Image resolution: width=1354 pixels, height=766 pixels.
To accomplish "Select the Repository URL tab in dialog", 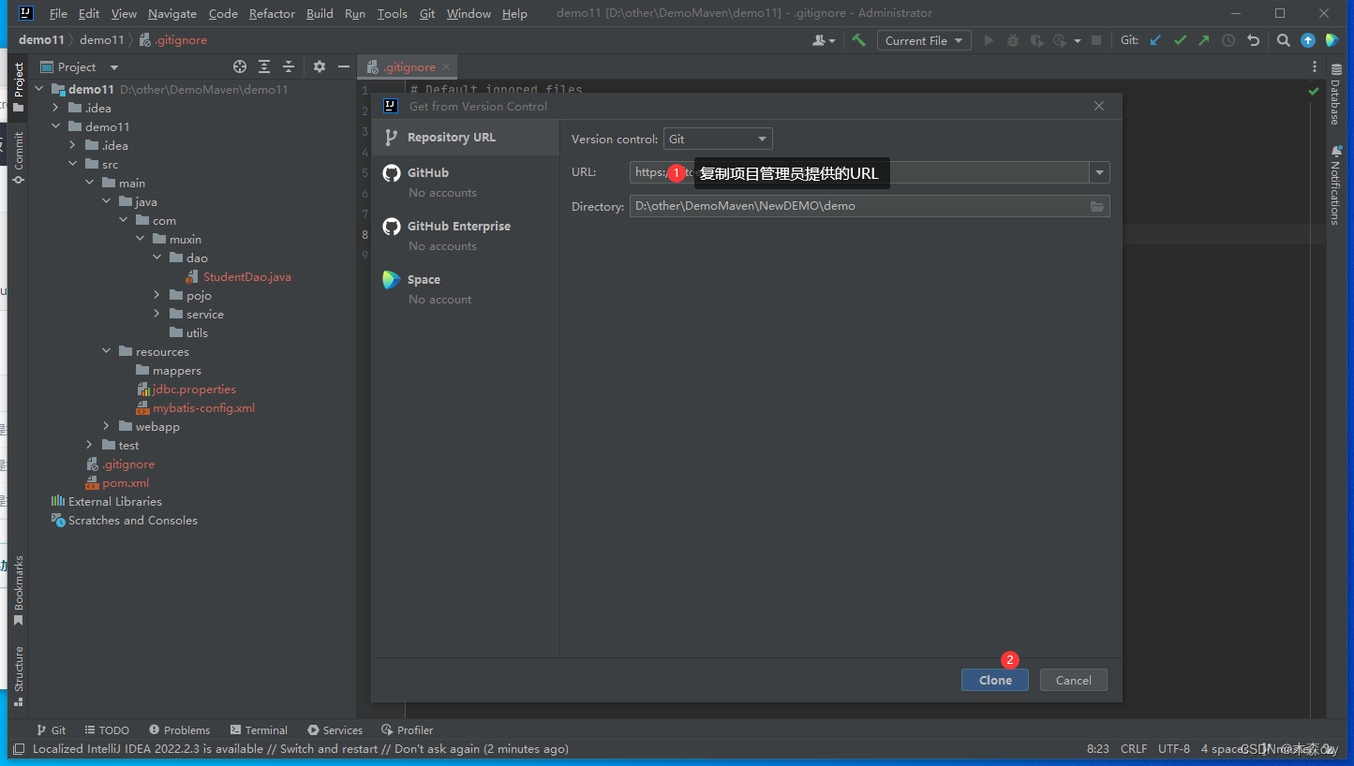I will [466, 137].
